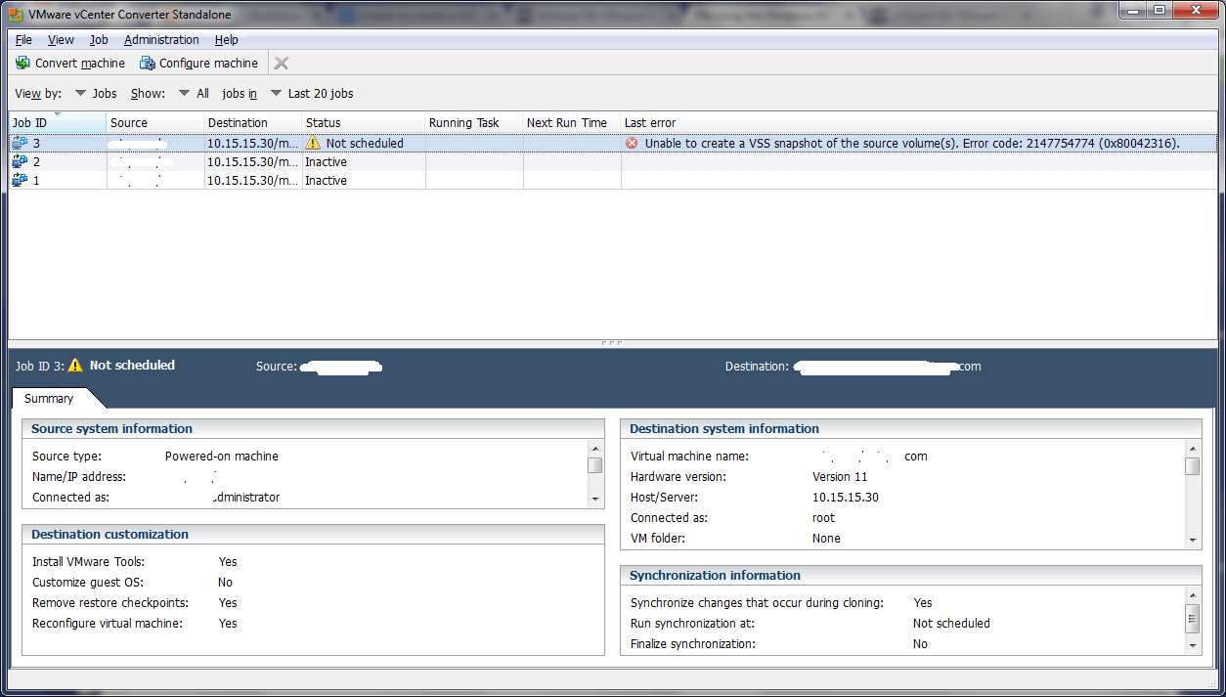This screenshot has height=697, width=1226.
Task: Click the scrollbar thumb in Synchronization information
Action: (1193, 618)
